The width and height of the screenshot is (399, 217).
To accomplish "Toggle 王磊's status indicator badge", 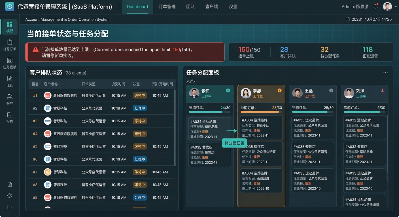I will (331, 90).
